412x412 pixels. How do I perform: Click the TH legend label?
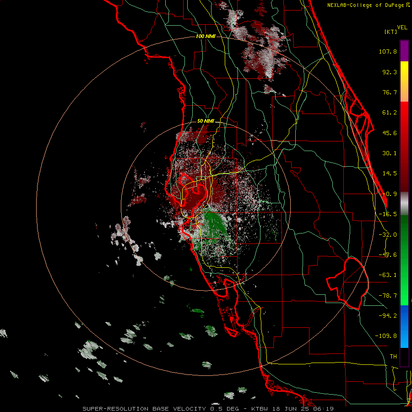pos(393,356)
